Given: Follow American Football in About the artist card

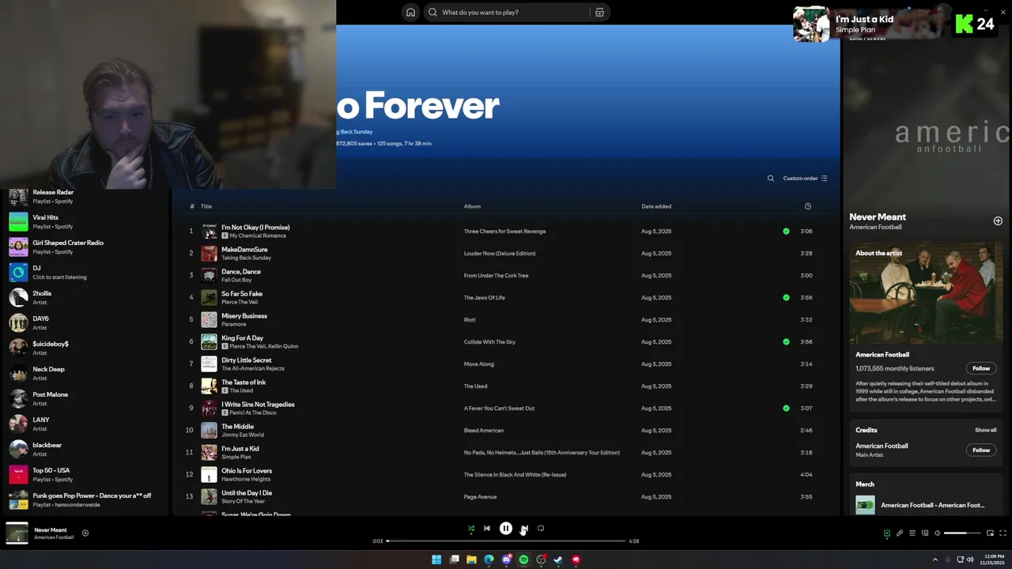Looking at the screenshot, I should 981,368.
